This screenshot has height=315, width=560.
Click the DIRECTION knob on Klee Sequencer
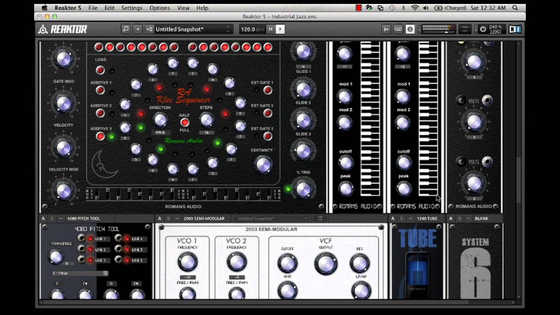point(160,119)
